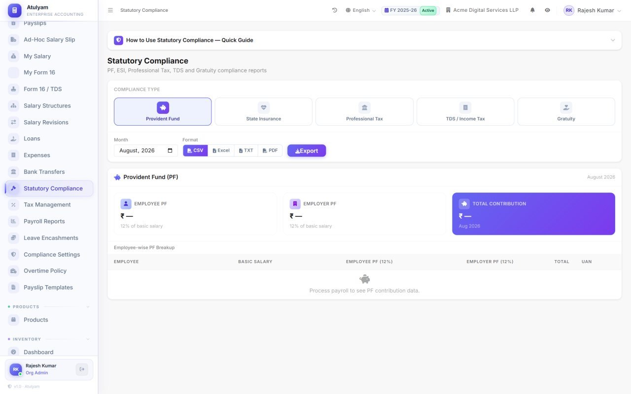Open calendar picker in Month field
Image resolution: width=631 pixels, height=394 pixels.
tap(170, 151)
